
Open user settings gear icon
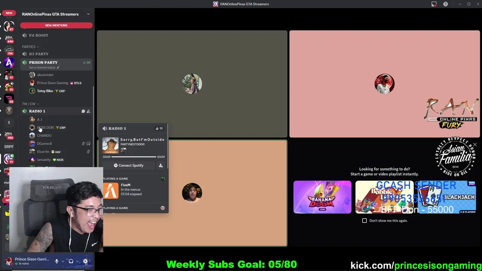click(x=85, y=261)
